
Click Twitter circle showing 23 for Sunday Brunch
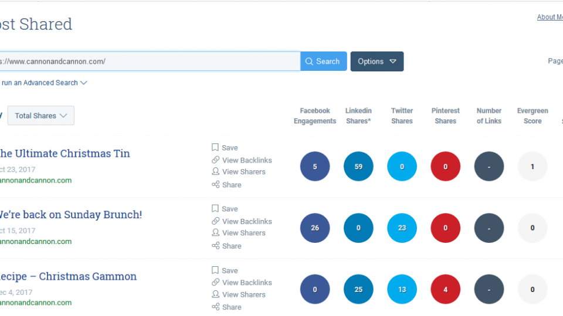click(x=402, y=228)
